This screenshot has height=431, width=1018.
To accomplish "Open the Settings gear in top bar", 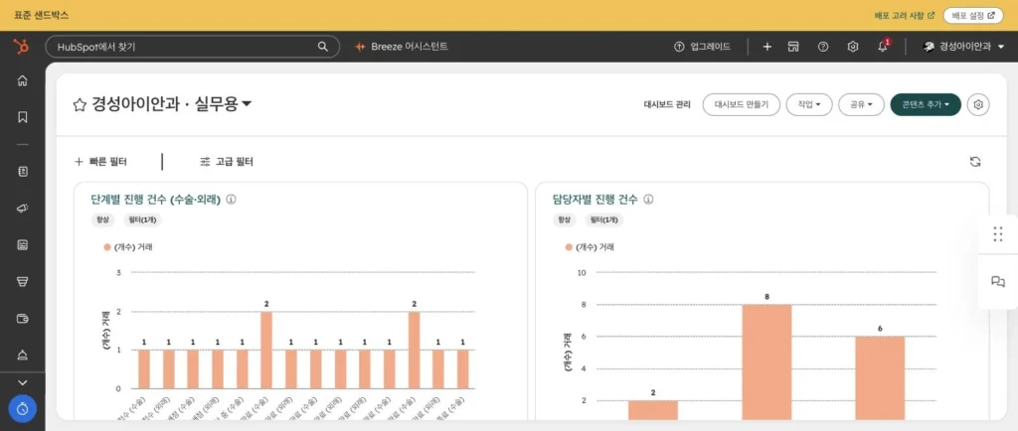I will click(853, 47).
